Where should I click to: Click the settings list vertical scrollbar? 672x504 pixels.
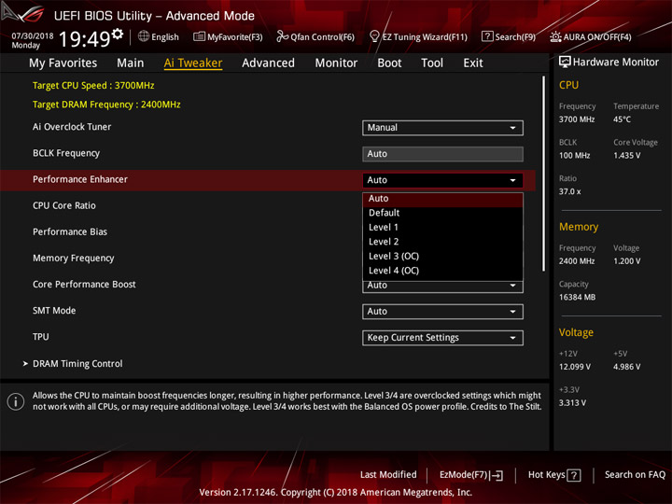pyautogui.click(x=543, y=174)
